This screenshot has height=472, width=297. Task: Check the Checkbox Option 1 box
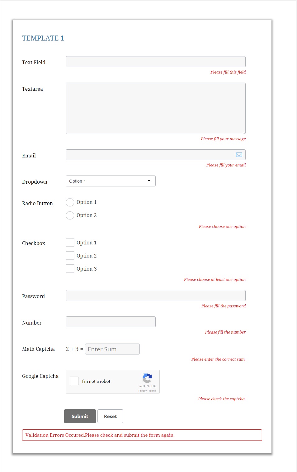point(70,243)
